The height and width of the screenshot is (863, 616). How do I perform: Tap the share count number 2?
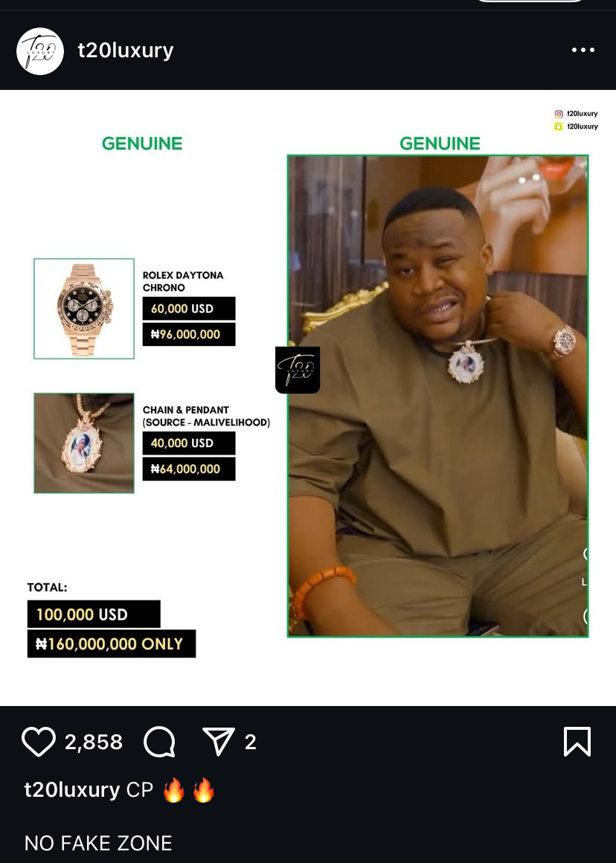[251, 742]
